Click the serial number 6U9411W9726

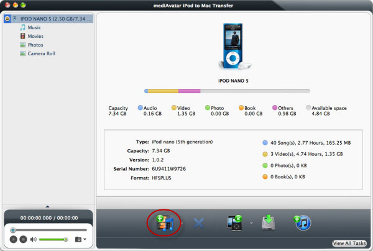[169, 169]
